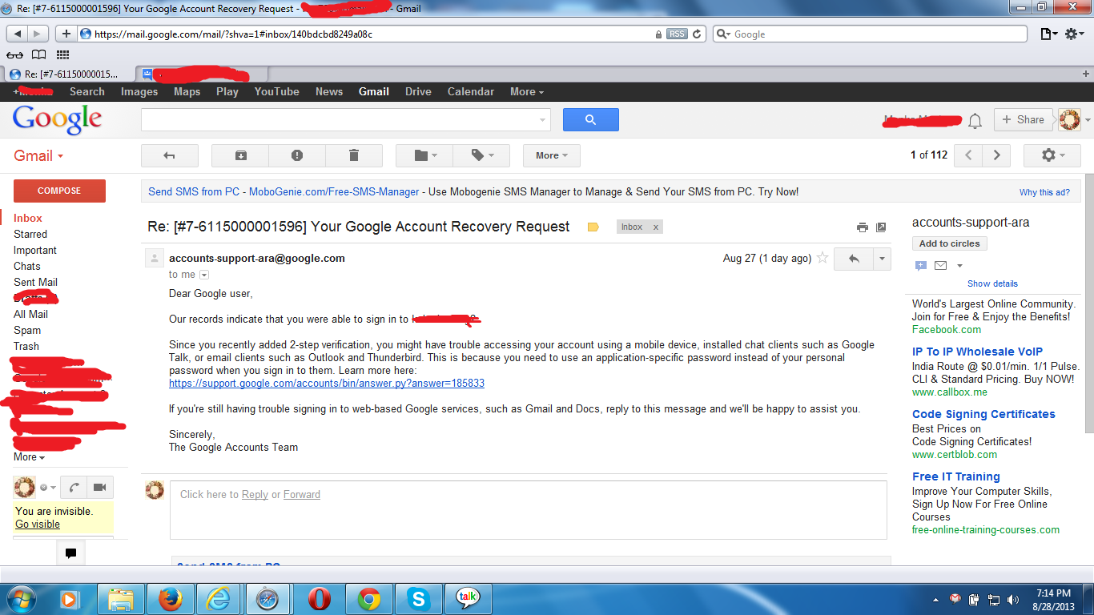This screenshot has width=1094, height=615.
Task: Go forward one page in Safari
Action: click(x=38, y=34)
